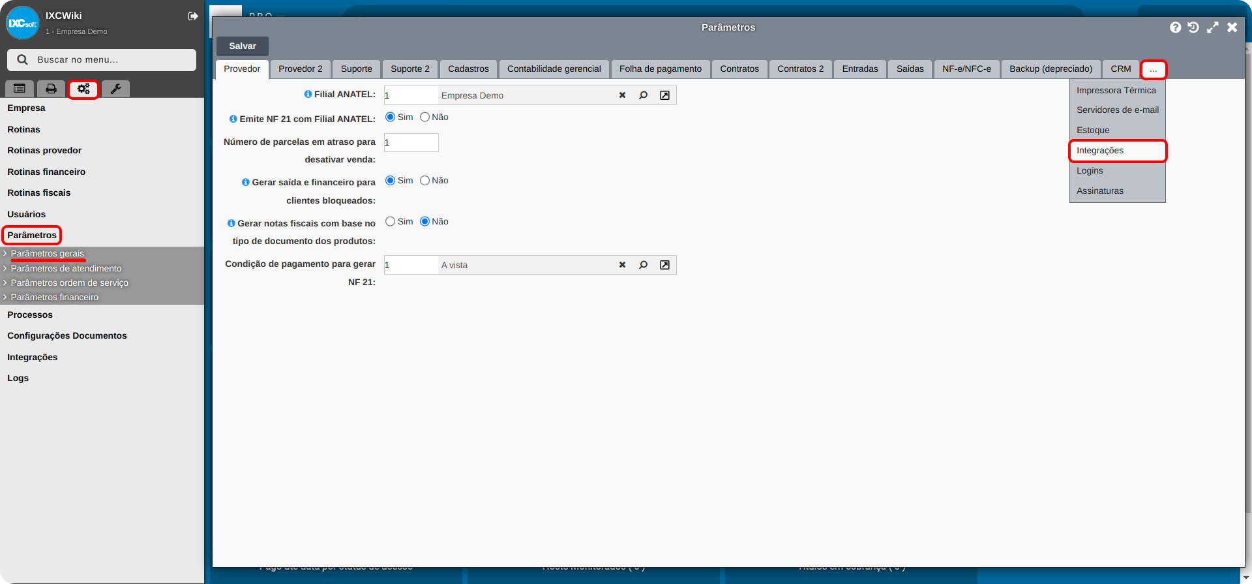
Task: Focus the Condição de pagamento ID field
Action: (411, 265)
